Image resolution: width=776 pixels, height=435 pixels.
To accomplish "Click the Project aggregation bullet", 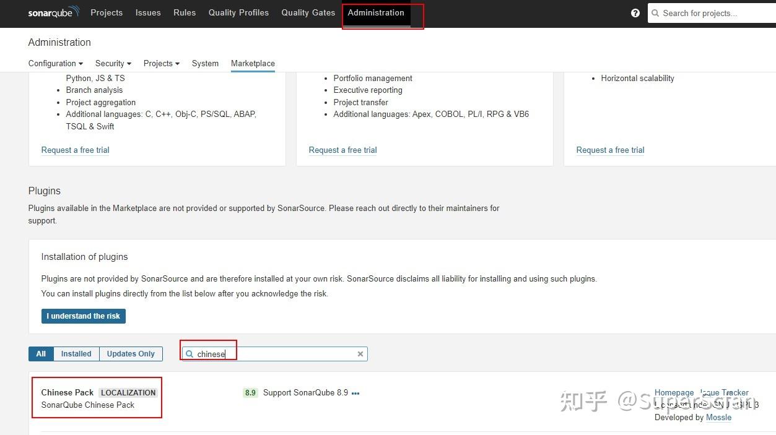I will click(x=101, y=102).
